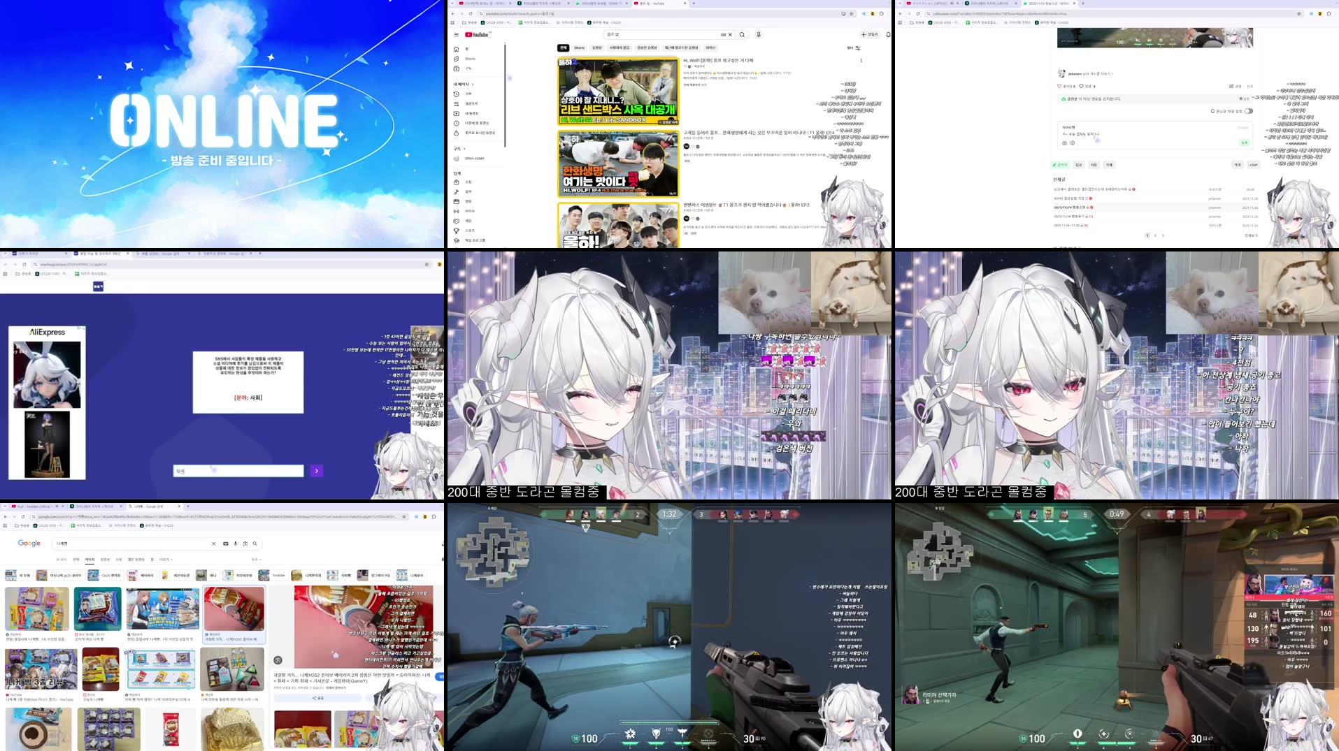The height and width of the screenshot is (751, 1339).
Task: Click the share icon on the cafe post
Action: (x=1231, y=86)
